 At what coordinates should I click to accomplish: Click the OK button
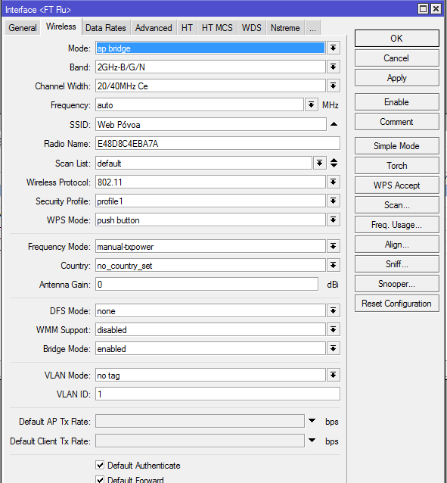(x=397, y=39)
